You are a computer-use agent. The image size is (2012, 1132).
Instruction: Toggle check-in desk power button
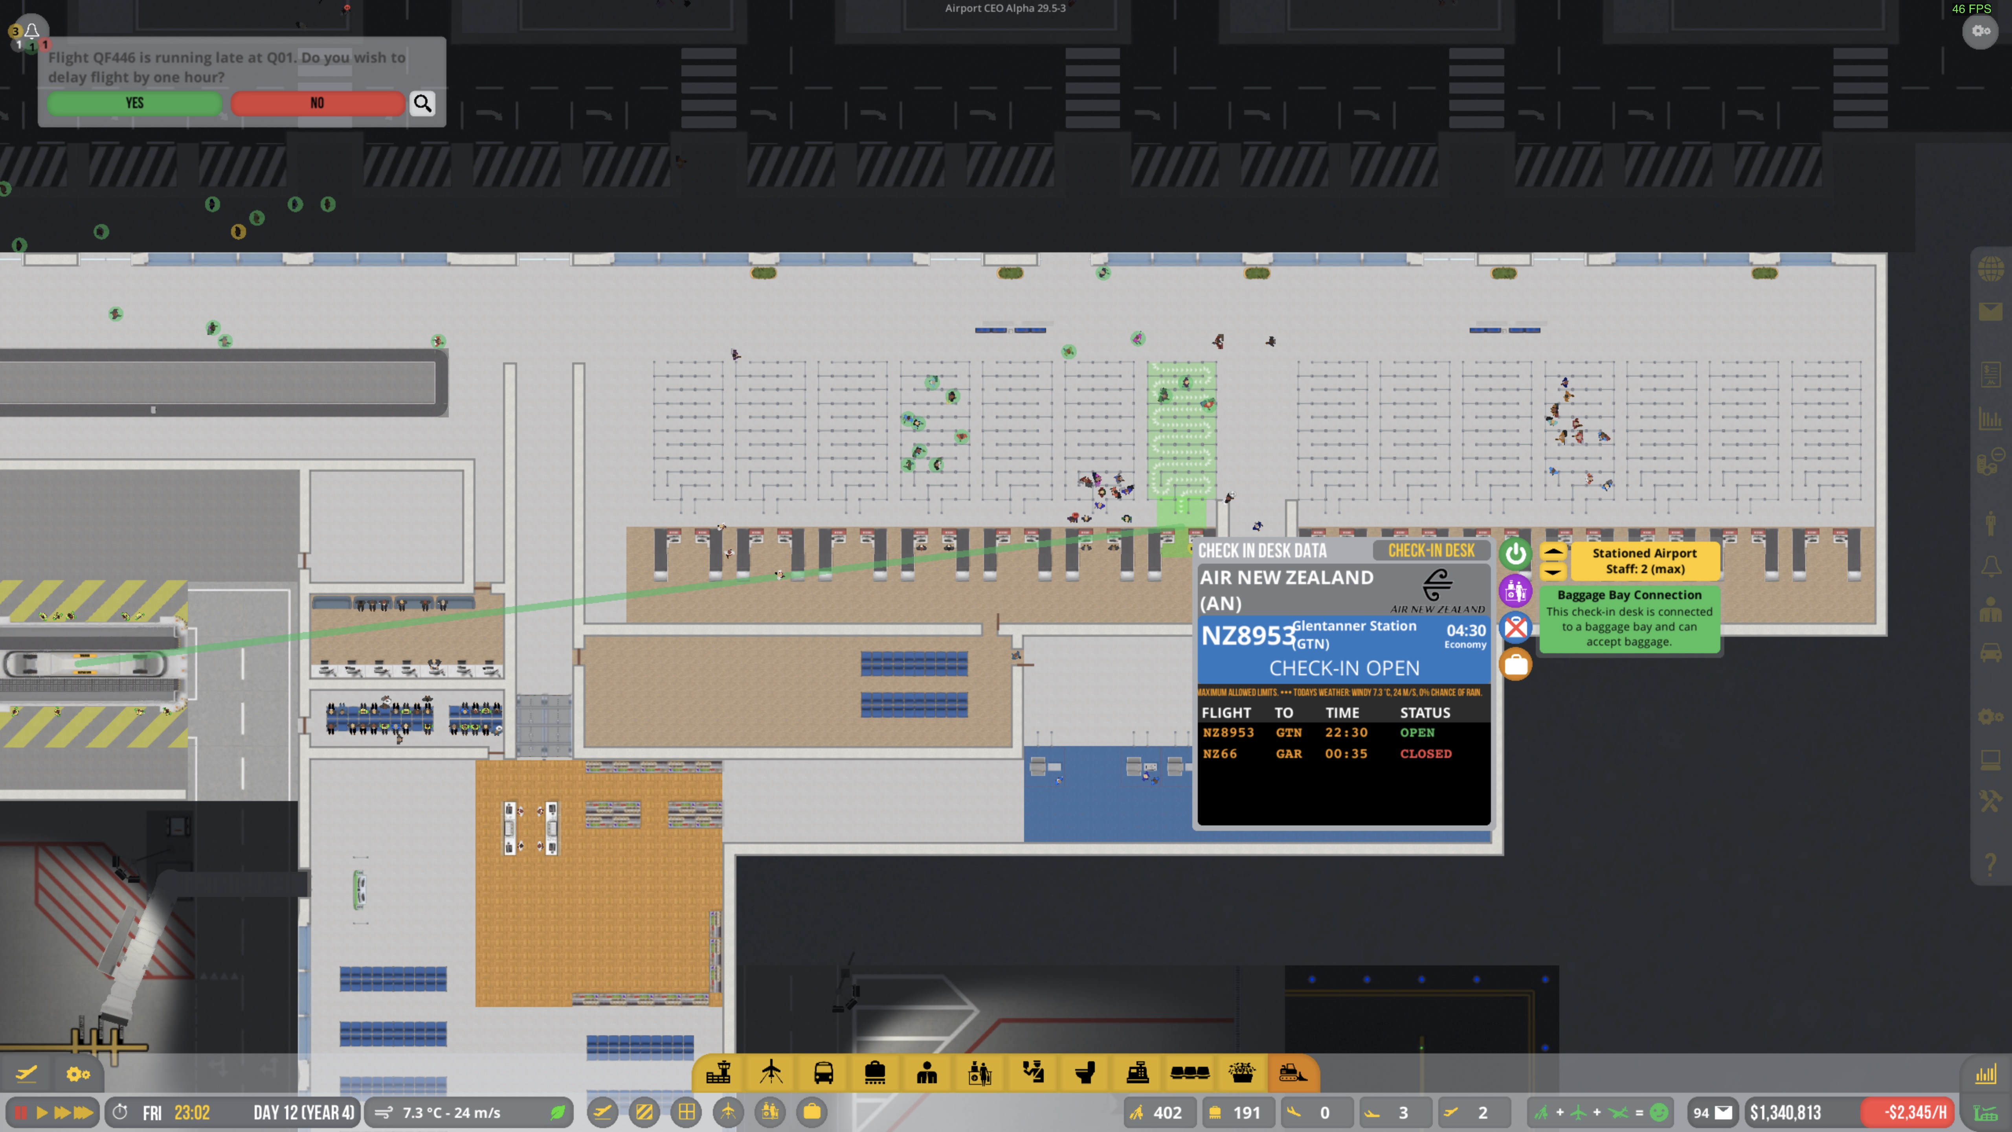click(x=1515, y=554)
